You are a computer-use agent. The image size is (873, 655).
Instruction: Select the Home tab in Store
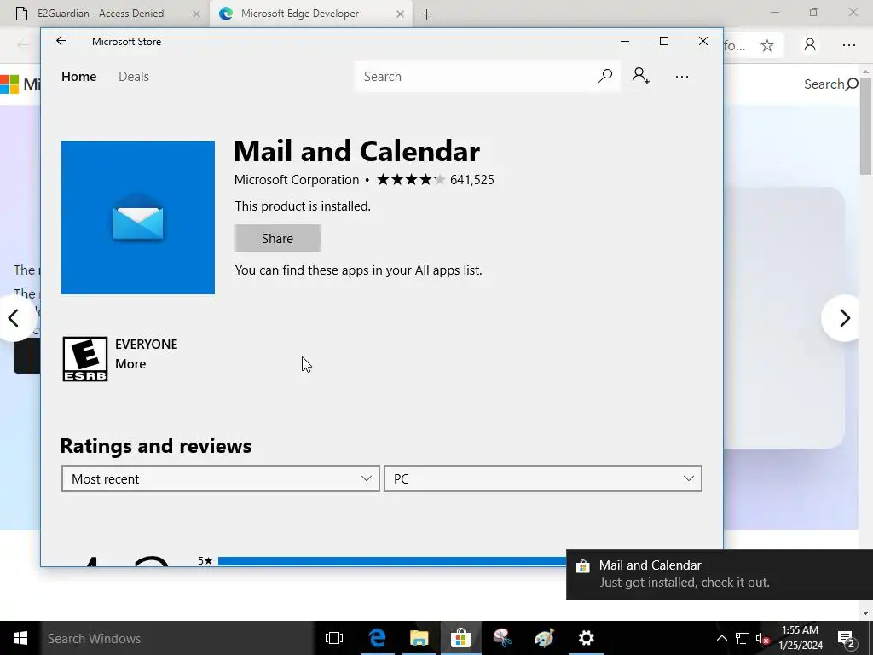click(79, 76)
